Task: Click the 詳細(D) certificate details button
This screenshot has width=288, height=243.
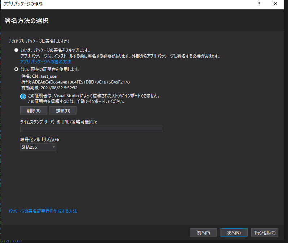Action: (63, 111)
